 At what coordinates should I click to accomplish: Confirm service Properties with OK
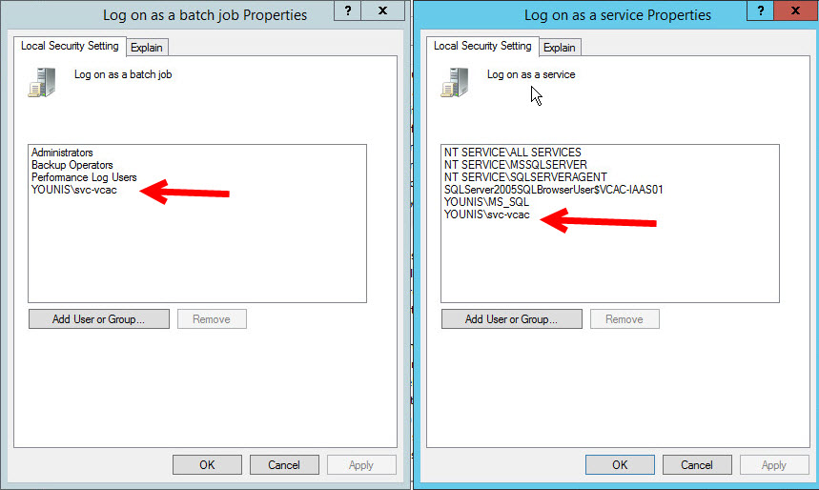click(x=620, y=465)
